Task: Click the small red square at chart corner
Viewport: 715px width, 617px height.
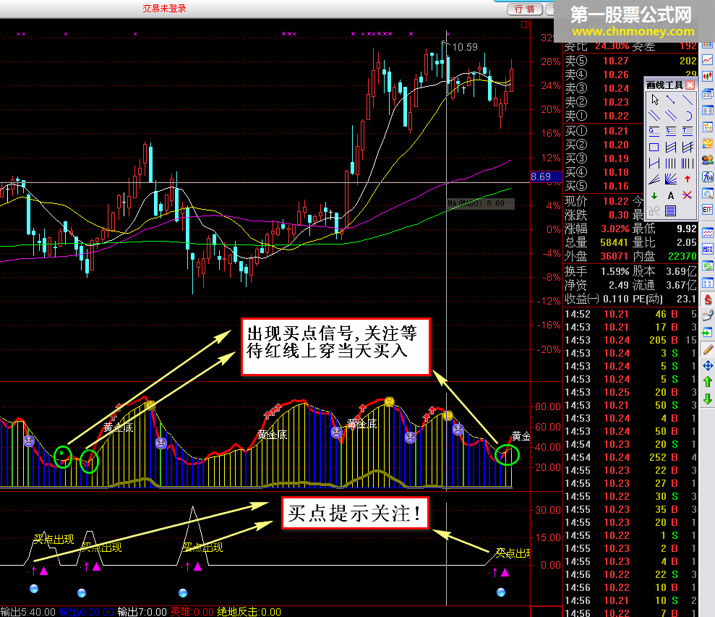Action: pyautogui.click(x=525, y=25)
